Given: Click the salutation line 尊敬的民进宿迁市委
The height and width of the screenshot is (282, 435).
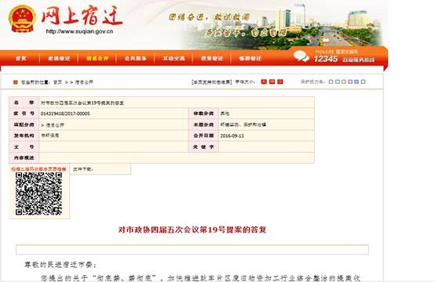Looking at the screenshot, I should (60, 265).
